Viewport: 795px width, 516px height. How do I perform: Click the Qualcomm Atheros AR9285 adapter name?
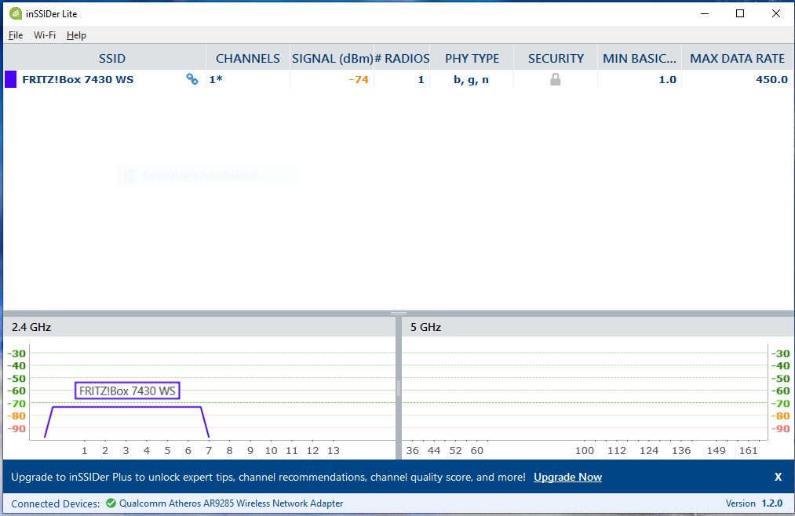click(232, 503)
